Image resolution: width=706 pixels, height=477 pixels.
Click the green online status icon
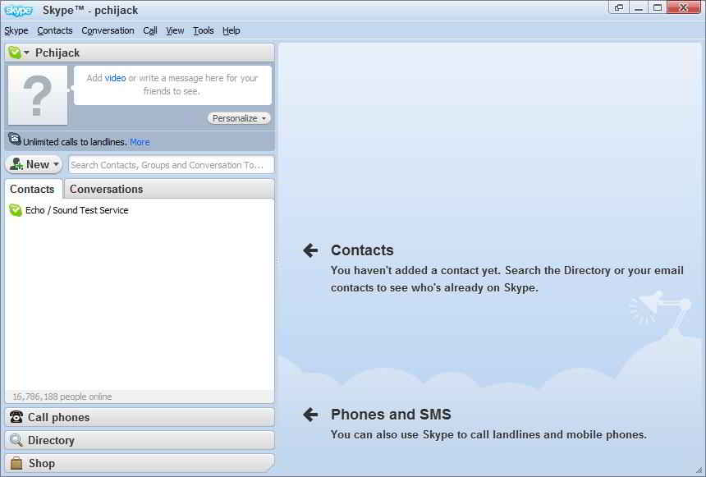pos(15,53)
